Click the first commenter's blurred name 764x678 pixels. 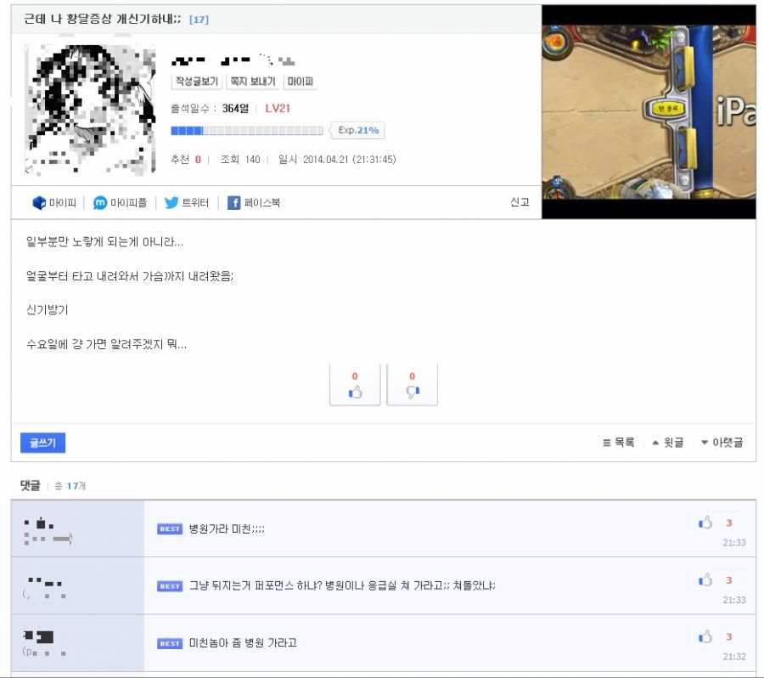click(48, 531)
